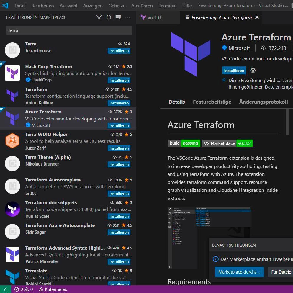Click the errors and warnings indicator
The width and height of the screenshot is (293, 293).
[x=23, y=289]
